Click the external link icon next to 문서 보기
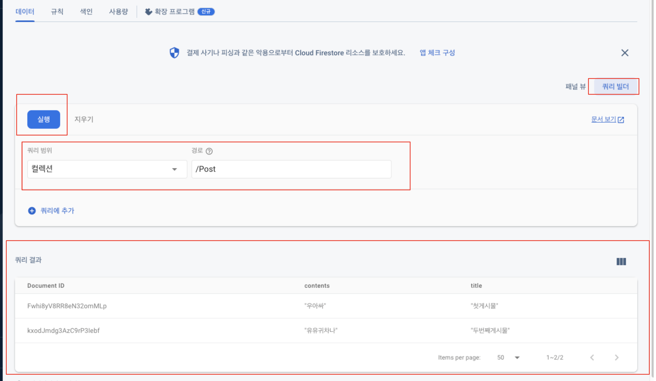The width and height of the screenshot is (656, 381). coord(621,120)
